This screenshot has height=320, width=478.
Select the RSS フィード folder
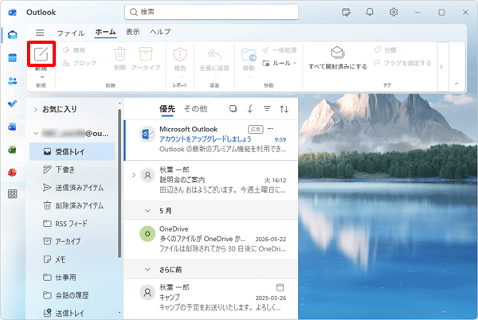(x=72, y=224)
